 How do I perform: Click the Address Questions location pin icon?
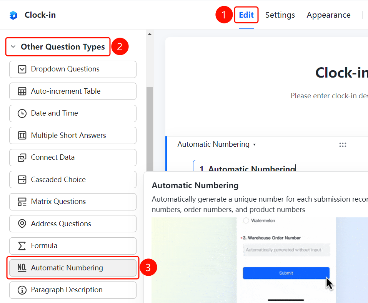(x=22, y=224)
